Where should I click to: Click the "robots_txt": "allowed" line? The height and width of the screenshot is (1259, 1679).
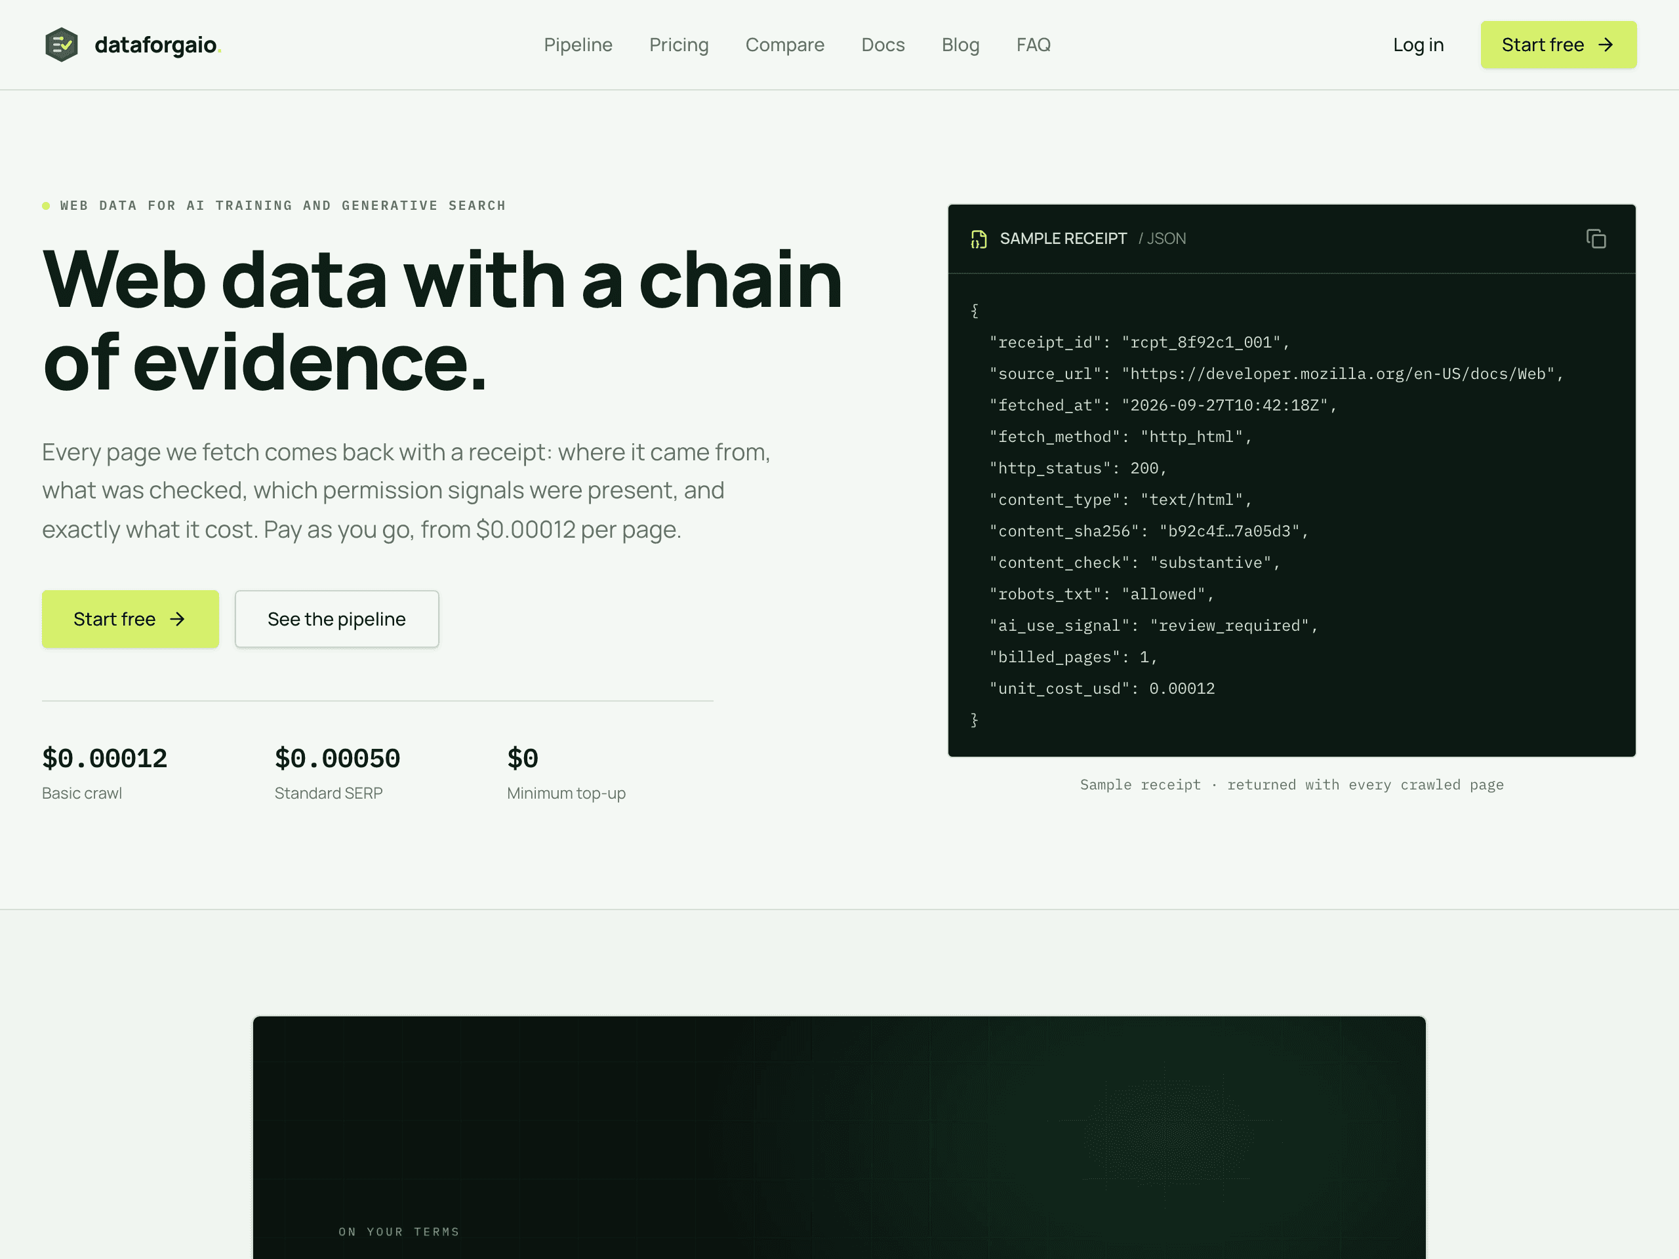[x=1101, y=594]
